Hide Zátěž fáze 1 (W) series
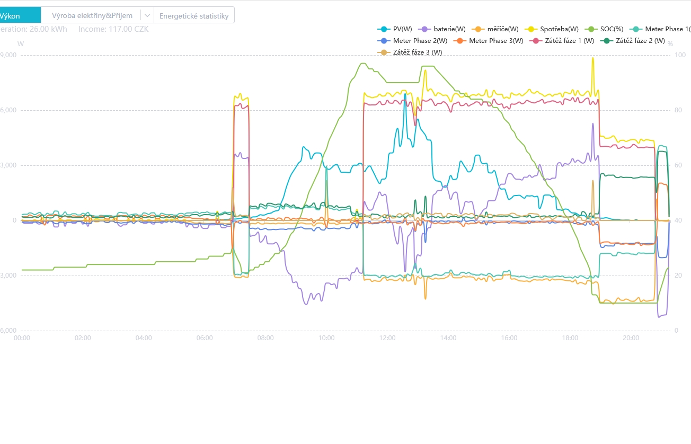Image resolution: width=691 pixels, height=444 pixels. coord(562,41)
